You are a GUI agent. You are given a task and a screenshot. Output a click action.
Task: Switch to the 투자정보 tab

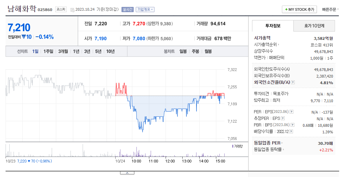[x=273, y=26]
